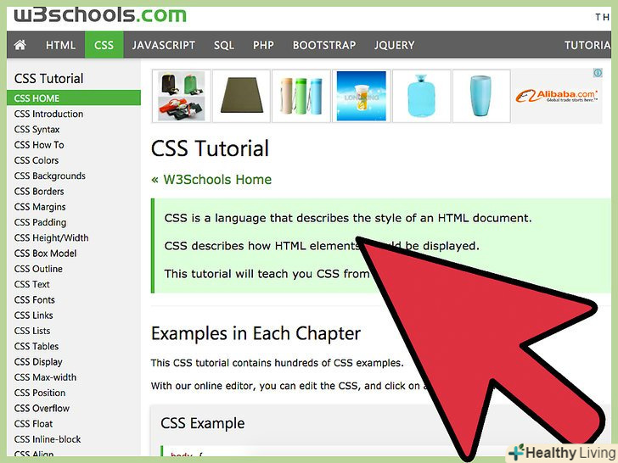
Task: Click the bags product ad thumbnail
Action: click(x=182, y=96)
